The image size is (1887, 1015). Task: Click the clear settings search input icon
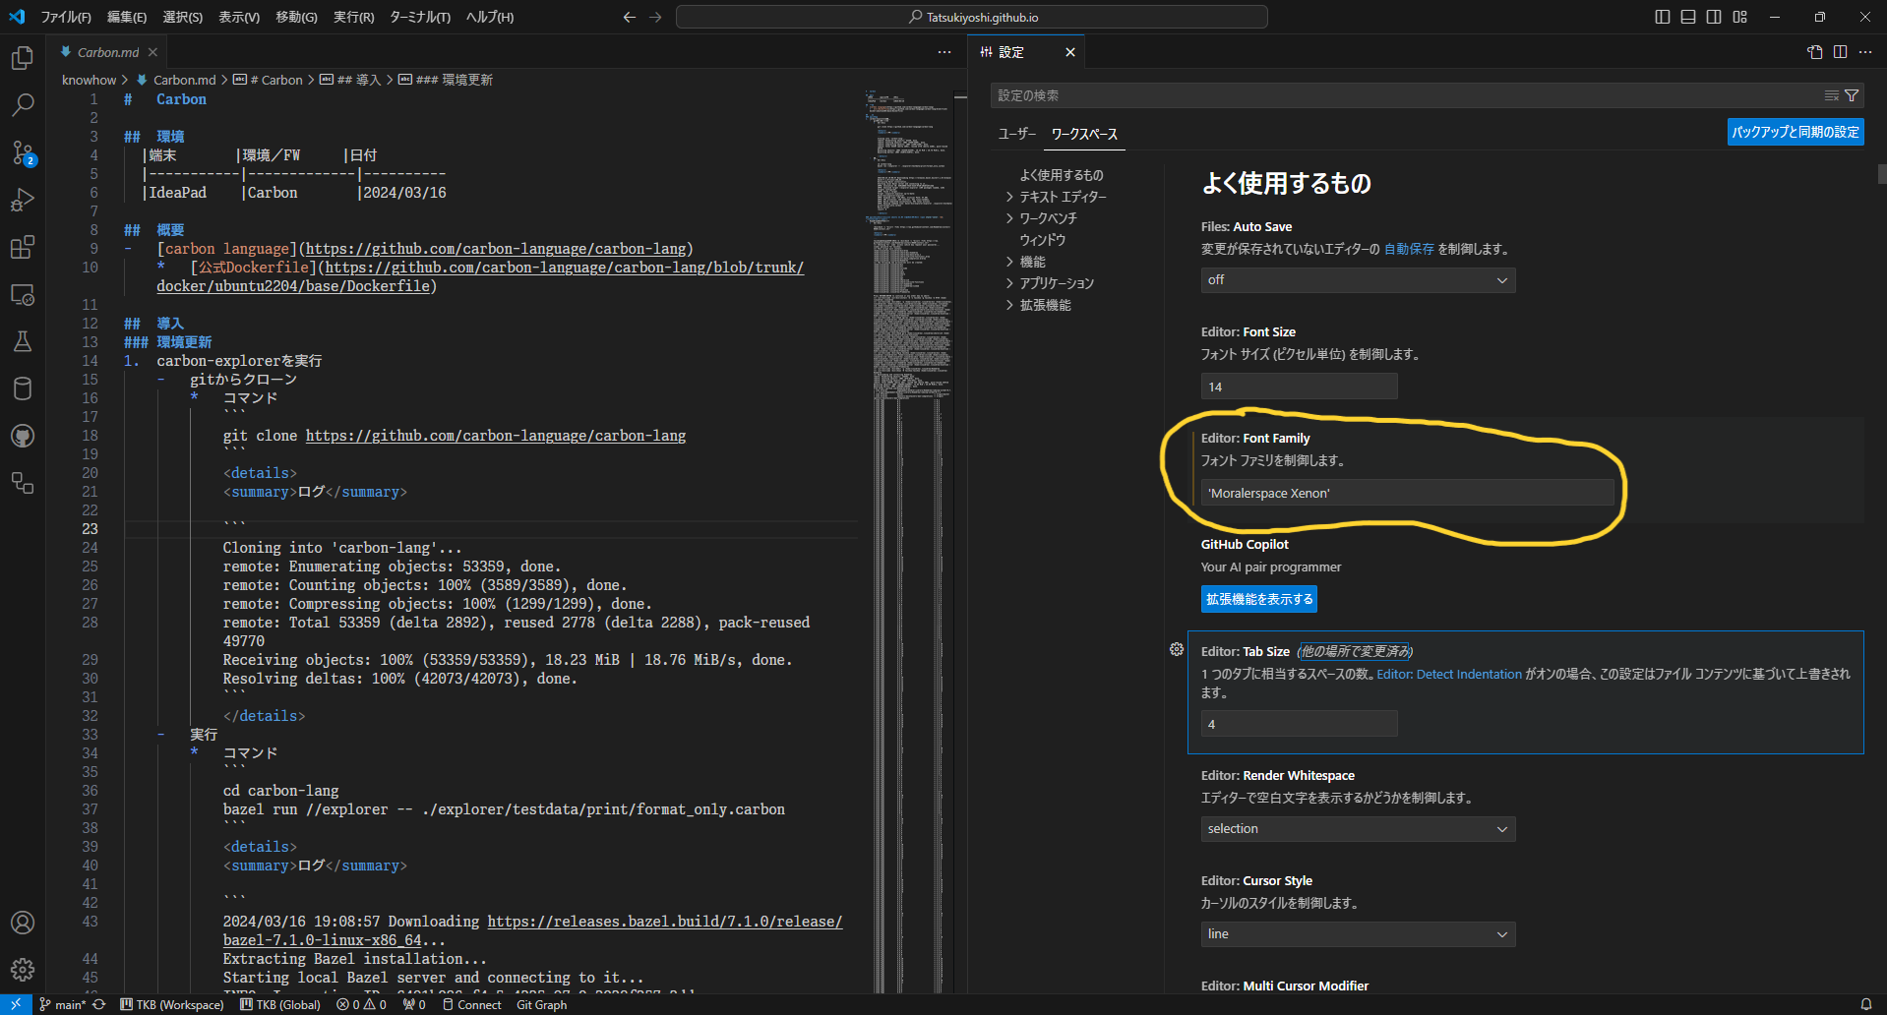tap(1831, 95)
